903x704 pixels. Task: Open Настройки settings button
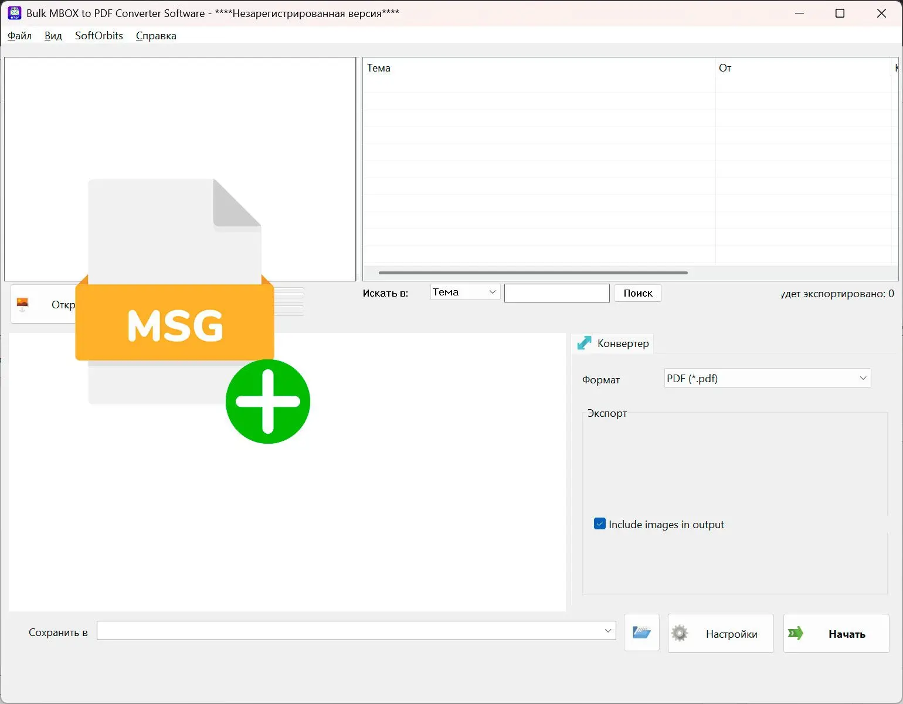pyautogui.click(x=721, y=633)
